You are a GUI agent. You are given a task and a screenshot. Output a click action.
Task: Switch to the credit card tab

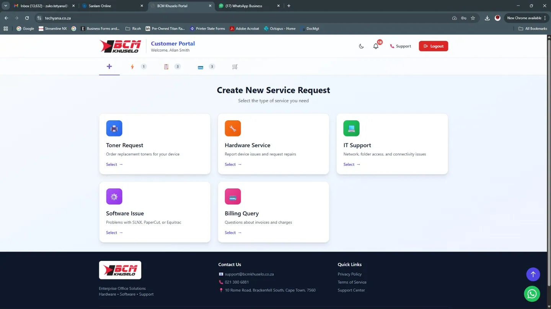206,66
